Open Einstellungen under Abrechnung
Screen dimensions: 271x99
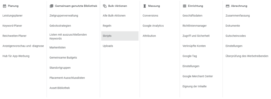[x=234, y=46]
